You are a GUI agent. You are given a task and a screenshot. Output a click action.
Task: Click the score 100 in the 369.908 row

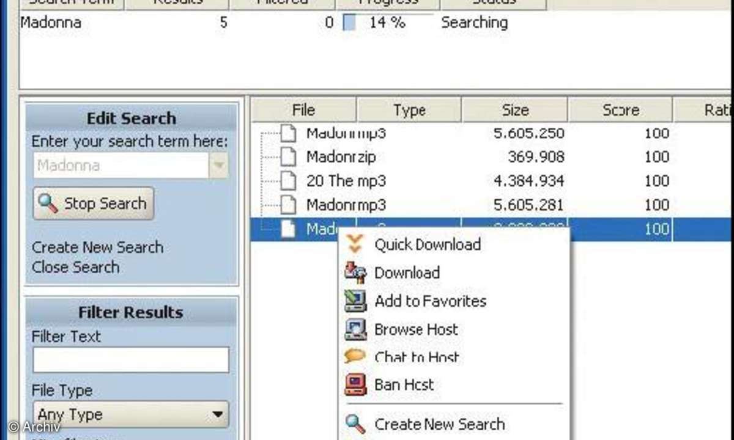(x=656, y=157)
